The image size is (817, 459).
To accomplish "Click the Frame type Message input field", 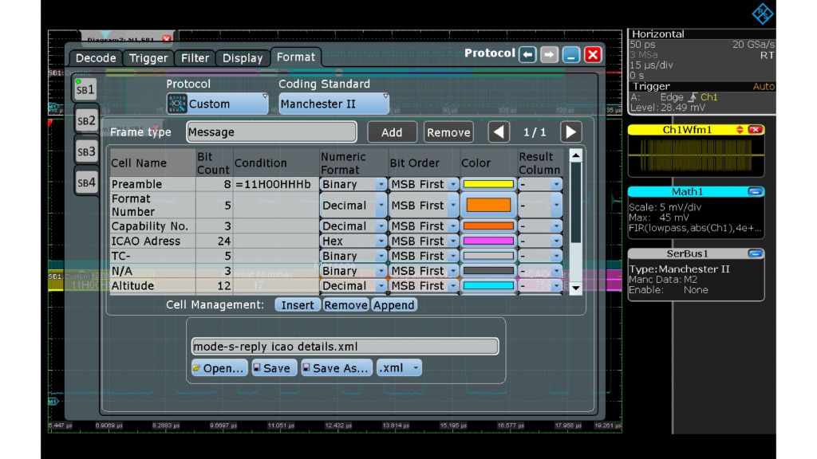I will pyautogui.click(x=271, y=132).
